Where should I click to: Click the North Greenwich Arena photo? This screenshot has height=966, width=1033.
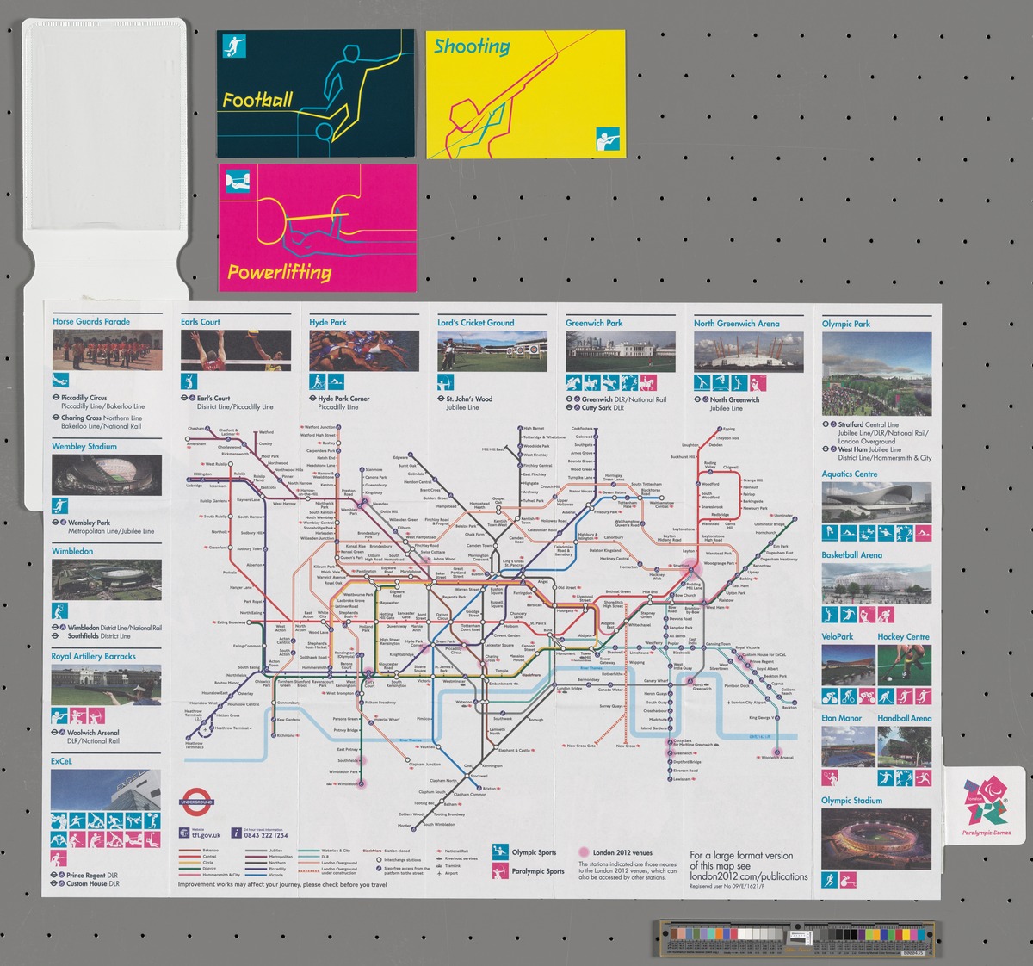pyautogui.click(x=749, y=352)
